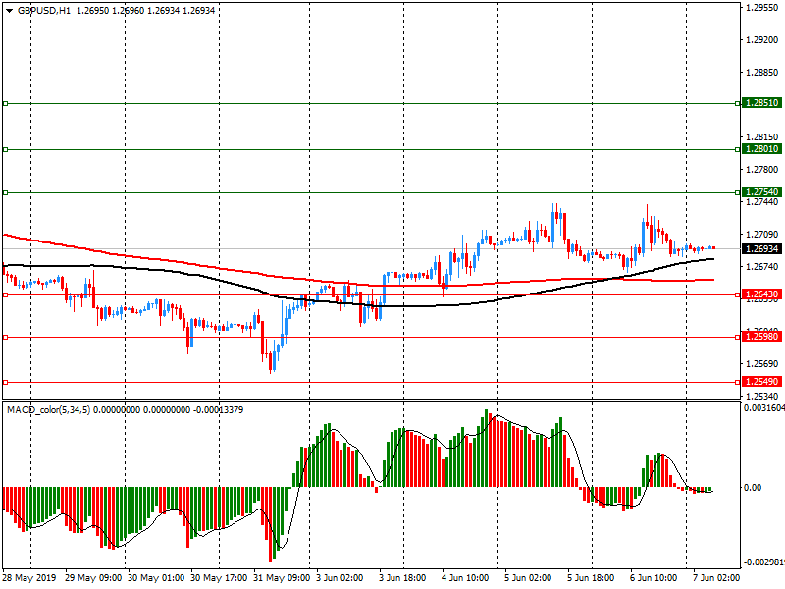The width and height of the screenshot is (785, 589).
Task: Click the 30 May 01:00 time label
Action: pos(156,578)
